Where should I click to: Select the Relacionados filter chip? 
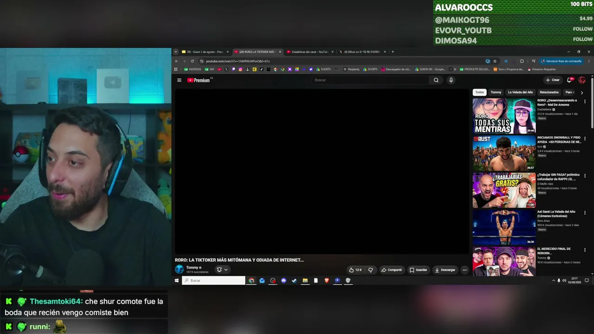tap(549, 92)
